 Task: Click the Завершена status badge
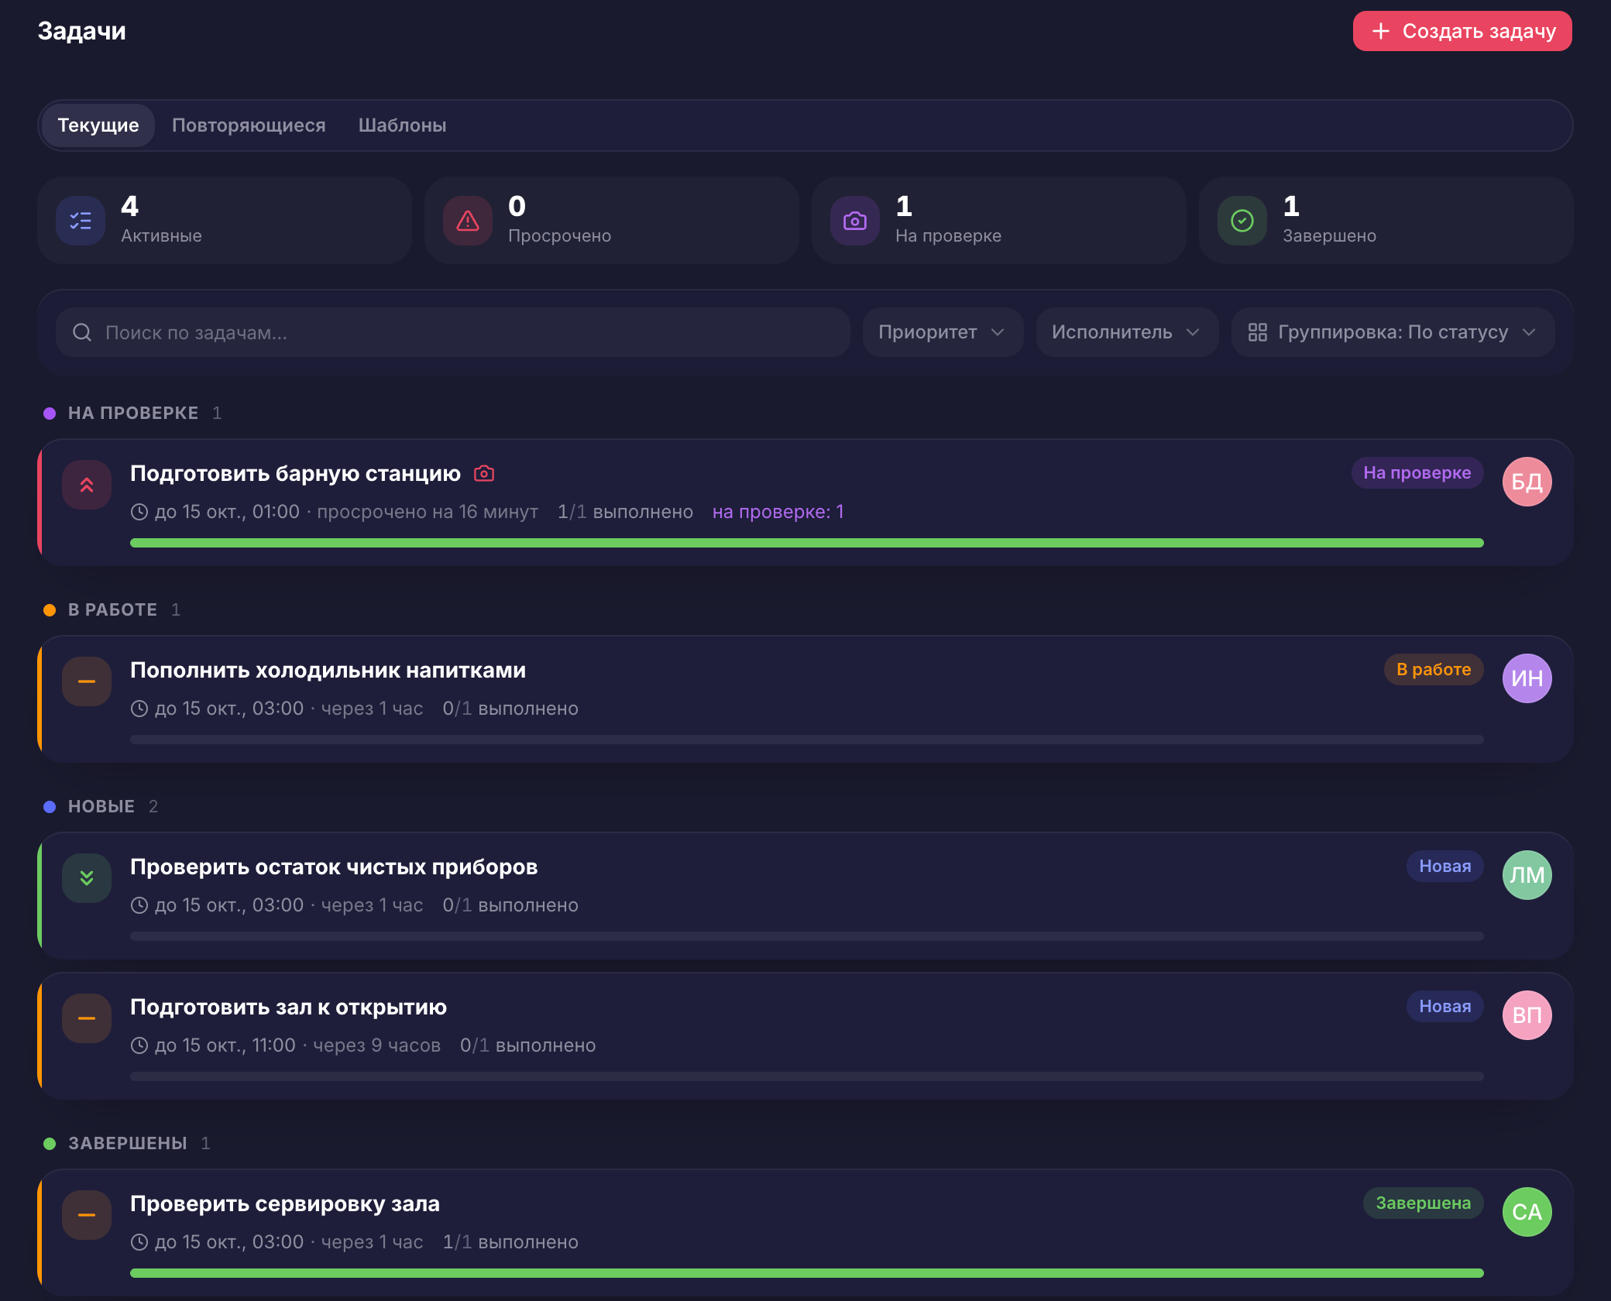click(1423, 1203)
